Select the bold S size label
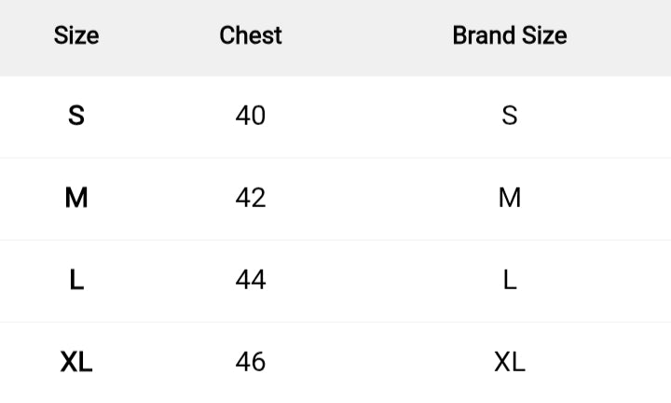Viewport: 671px width, 403px height. (76, 116)
